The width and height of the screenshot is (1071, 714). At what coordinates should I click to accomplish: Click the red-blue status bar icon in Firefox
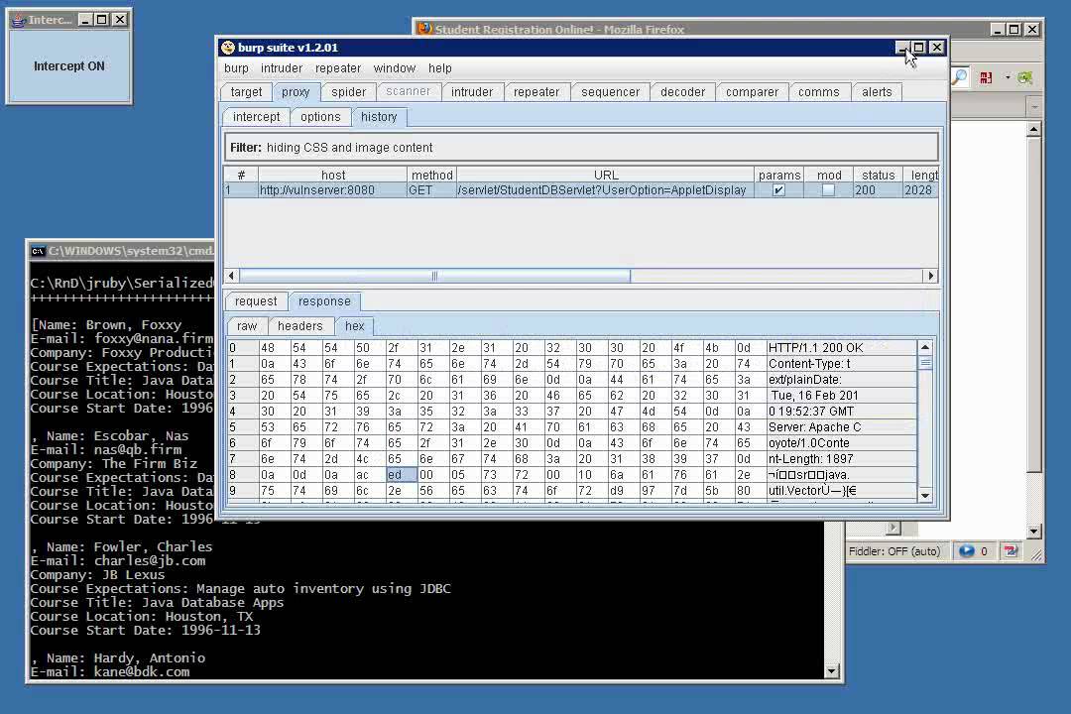[1011, 551]
